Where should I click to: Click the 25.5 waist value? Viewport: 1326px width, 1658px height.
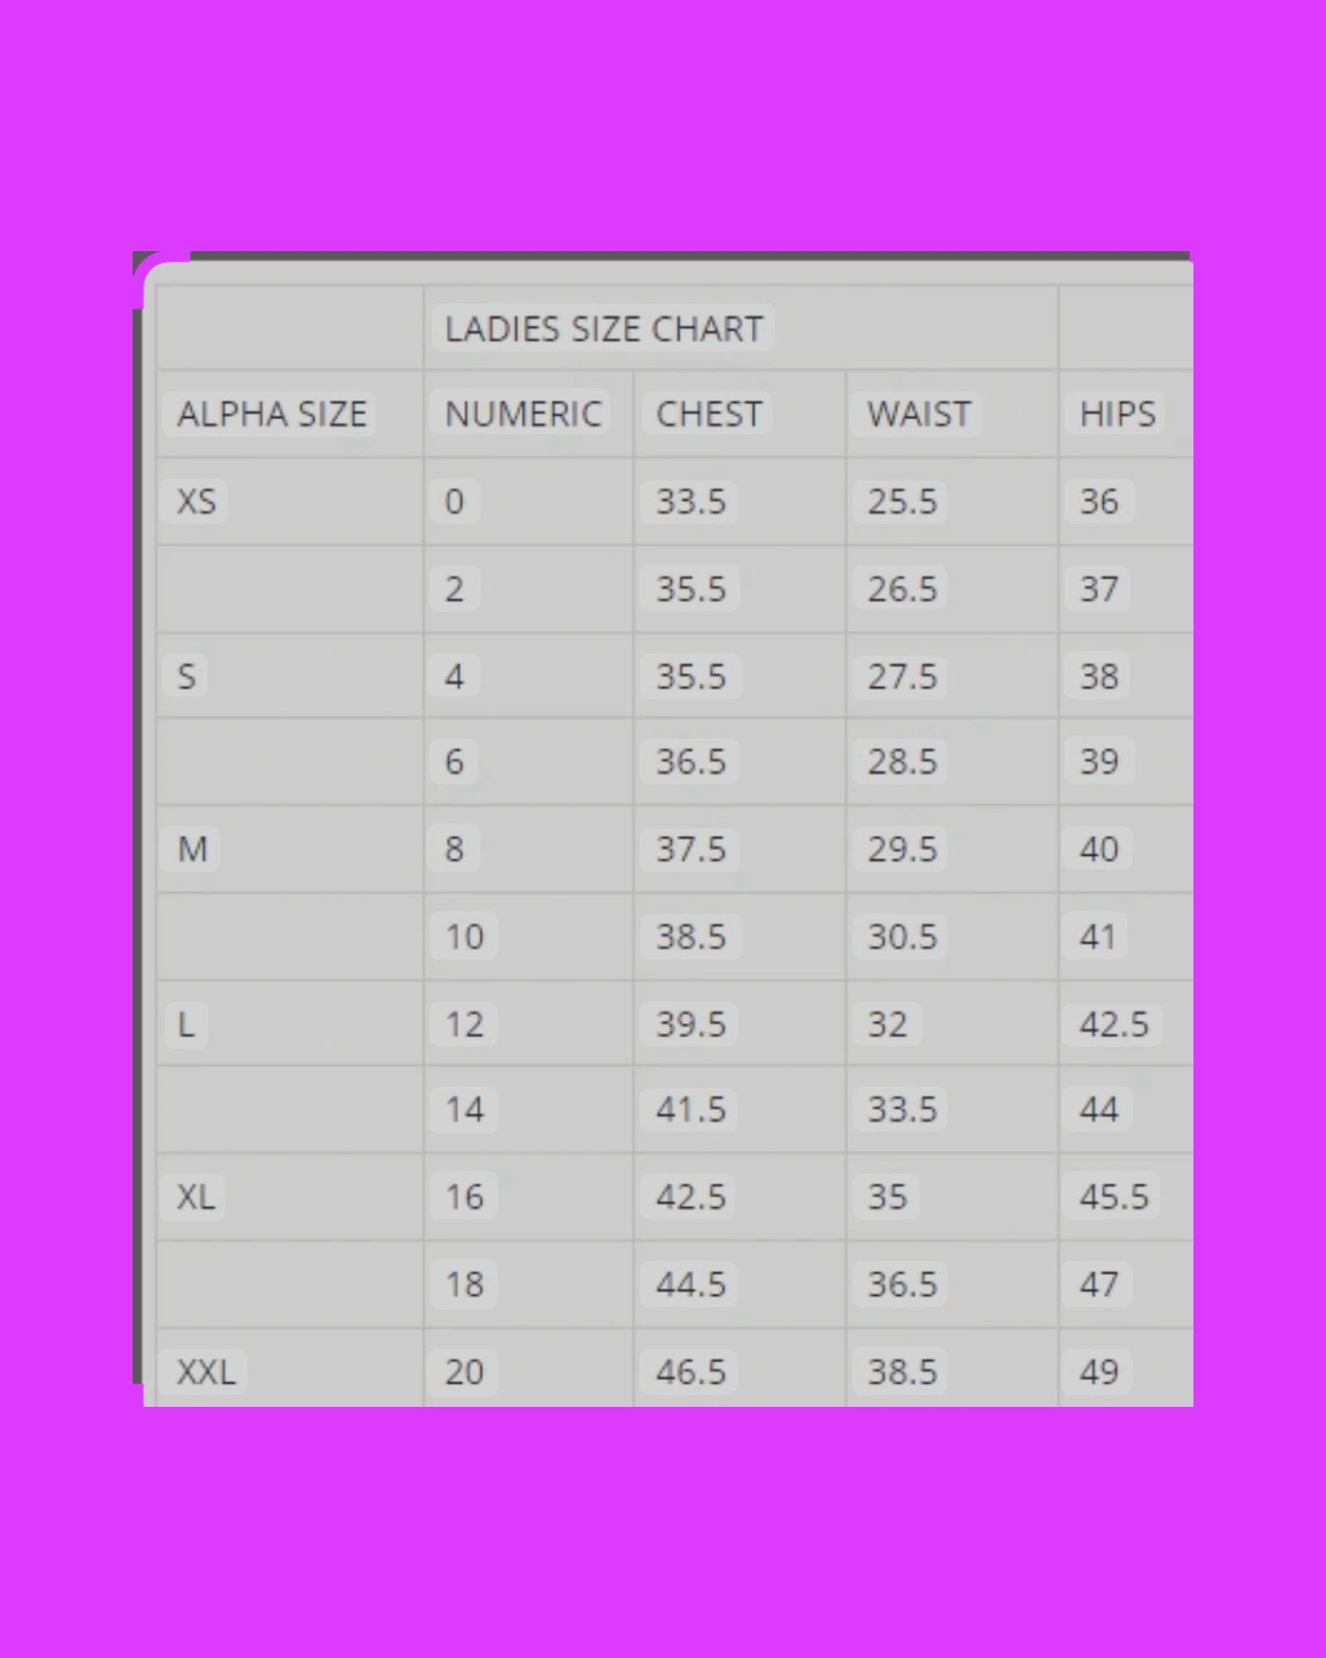tap(902, 502)
